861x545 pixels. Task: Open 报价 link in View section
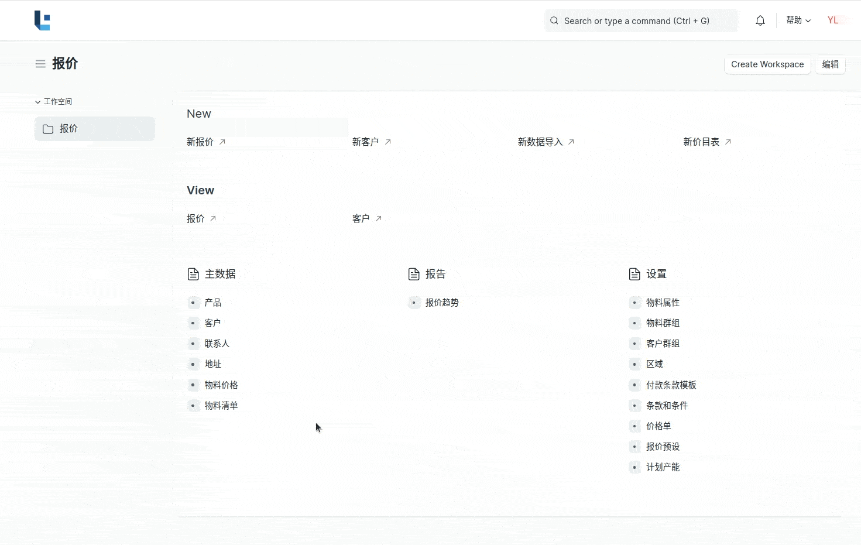click(195, 218)
